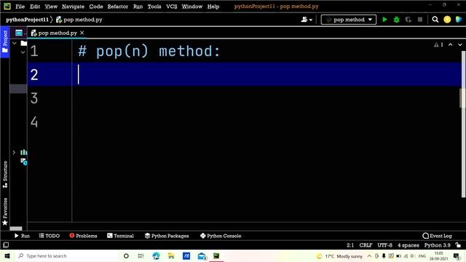The width and height of the screenshot is (466, 262).
Task: Open the Edit menu
Action: (35, 7)
